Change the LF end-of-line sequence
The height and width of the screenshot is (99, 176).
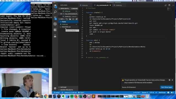pyautogui.click(x=156, y=92)
